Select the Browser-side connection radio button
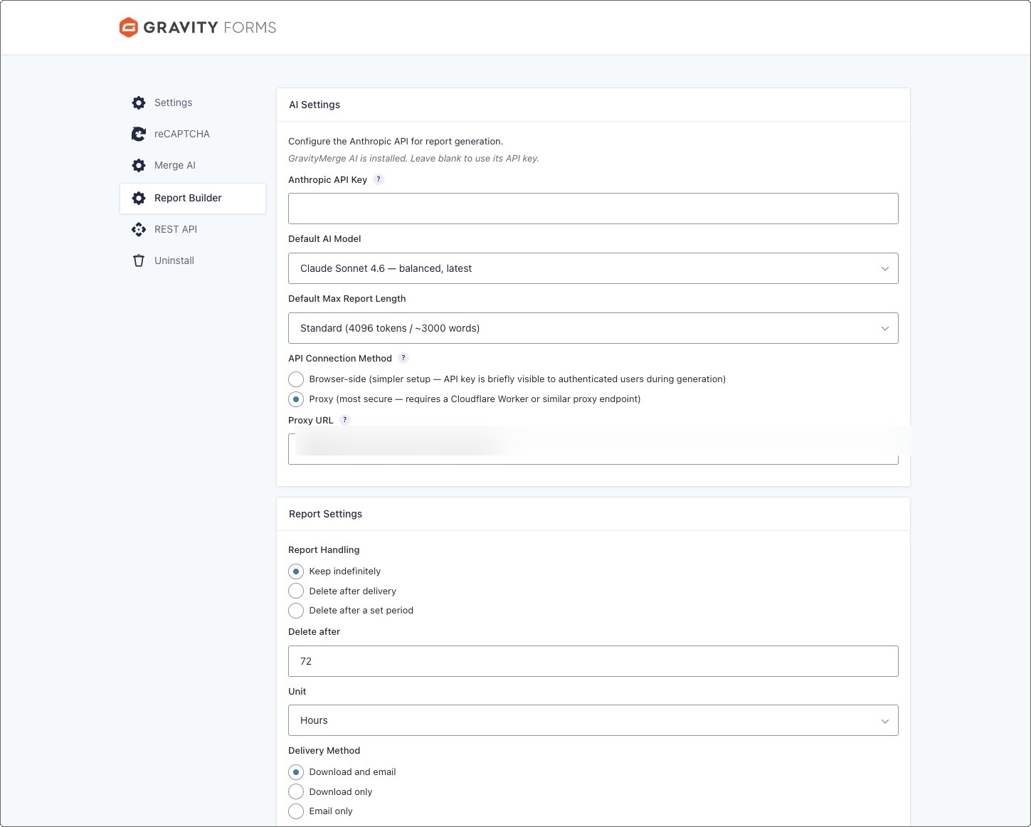 296,379
